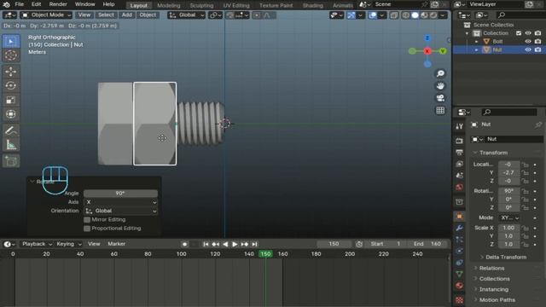546x307 pixels.
Task: Select the Add Cube tool
Action: 11,161
